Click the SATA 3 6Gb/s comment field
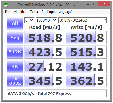 (x=57, y=93)
